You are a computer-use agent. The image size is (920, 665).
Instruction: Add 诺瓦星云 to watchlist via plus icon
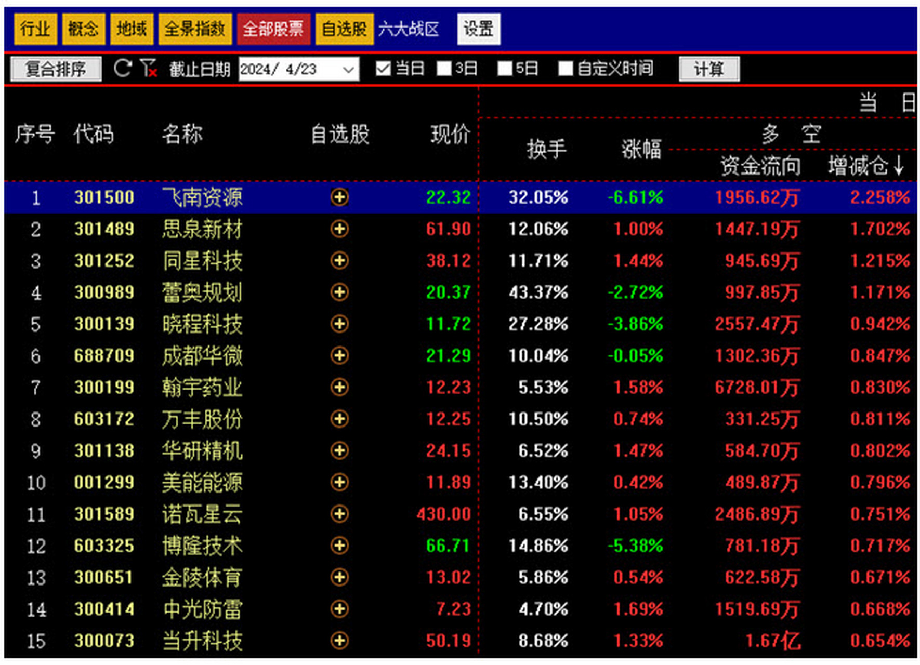339,514
